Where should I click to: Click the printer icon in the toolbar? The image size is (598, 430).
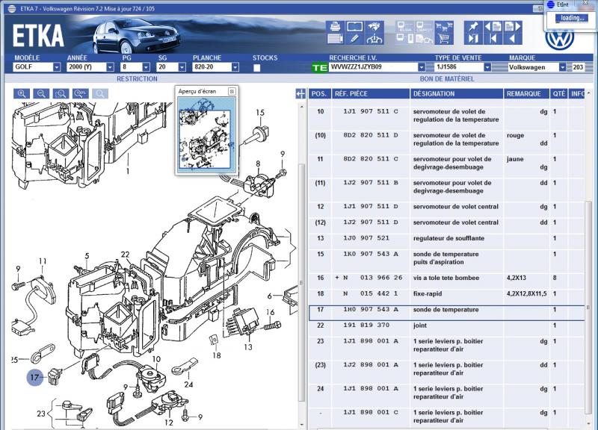coord(335,27)
